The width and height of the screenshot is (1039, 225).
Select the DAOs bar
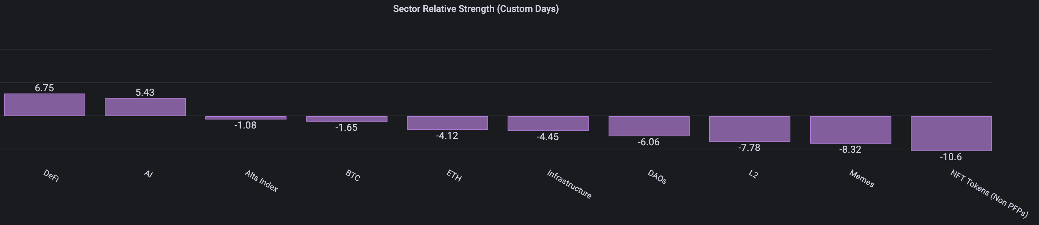point(648,126)
